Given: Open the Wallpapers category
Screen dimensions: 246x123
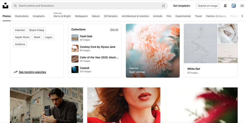Looking at the screenshot, I should click(x=81, y=16).
